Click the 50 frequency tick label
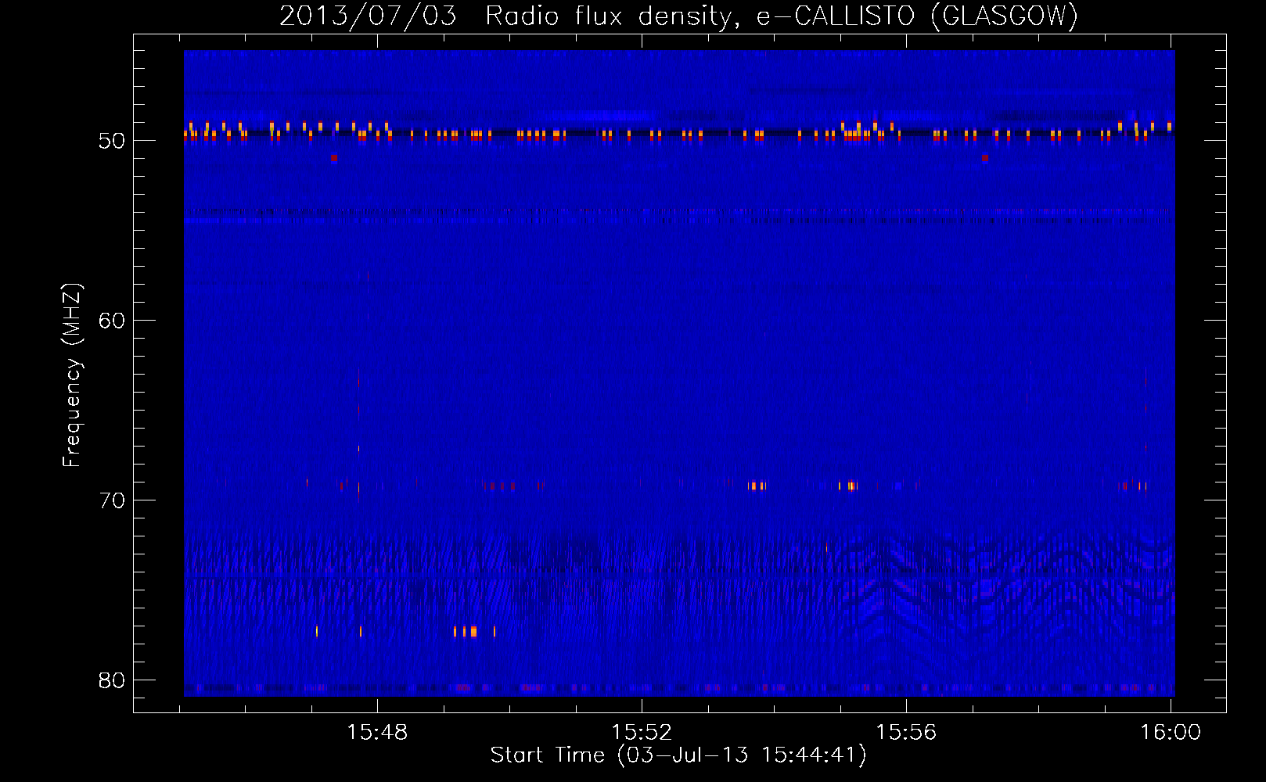This screenshot has width=1266, height=782. [112, 141]
